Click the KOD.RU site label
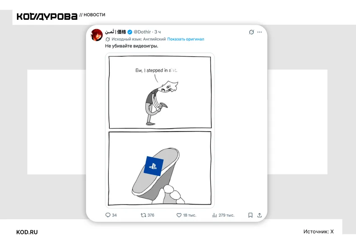This screenshot has width=356, height=244. (27, 232)
